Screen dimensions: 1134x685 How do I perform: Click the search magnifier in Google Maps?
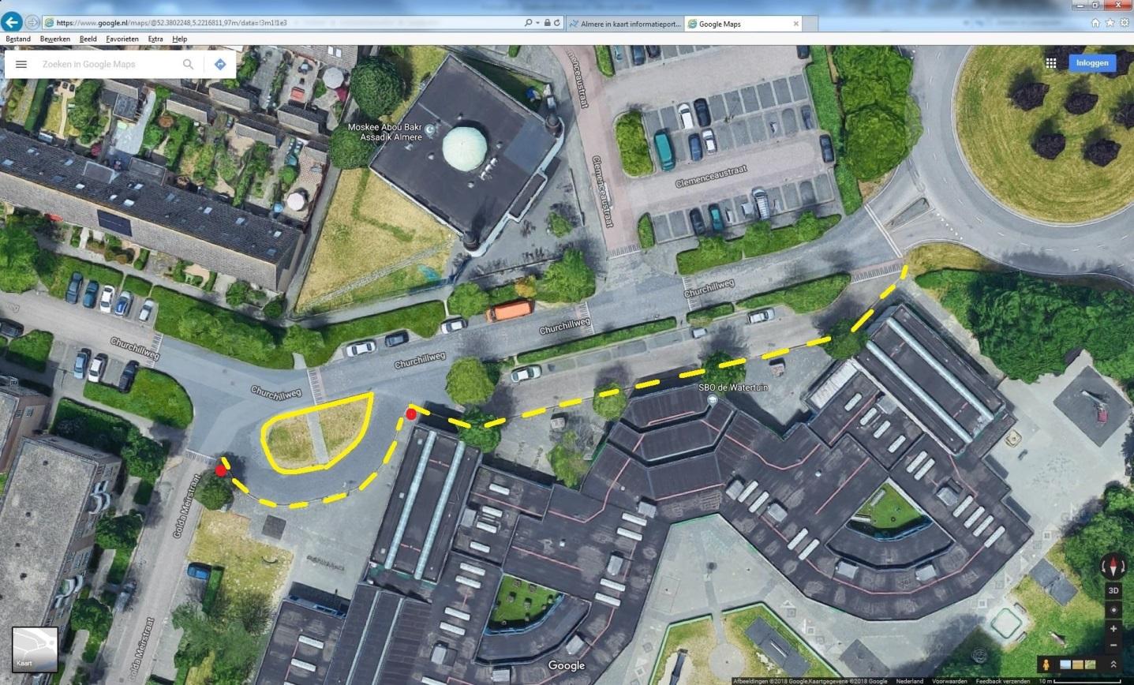pyautogui.click(x=188, y=65)
